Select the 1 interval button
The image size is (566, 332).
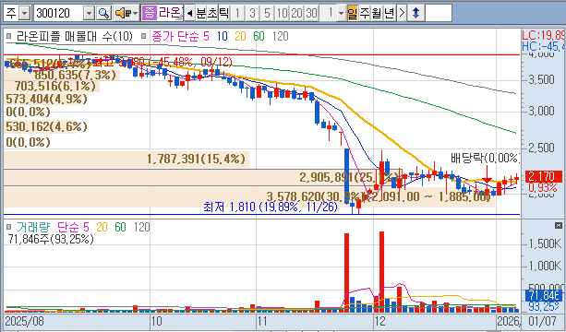(237, 13)
